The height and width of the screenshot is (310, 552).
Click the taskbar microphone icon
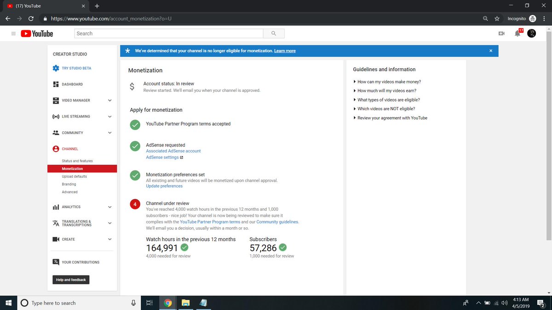[x=133, y=303]
